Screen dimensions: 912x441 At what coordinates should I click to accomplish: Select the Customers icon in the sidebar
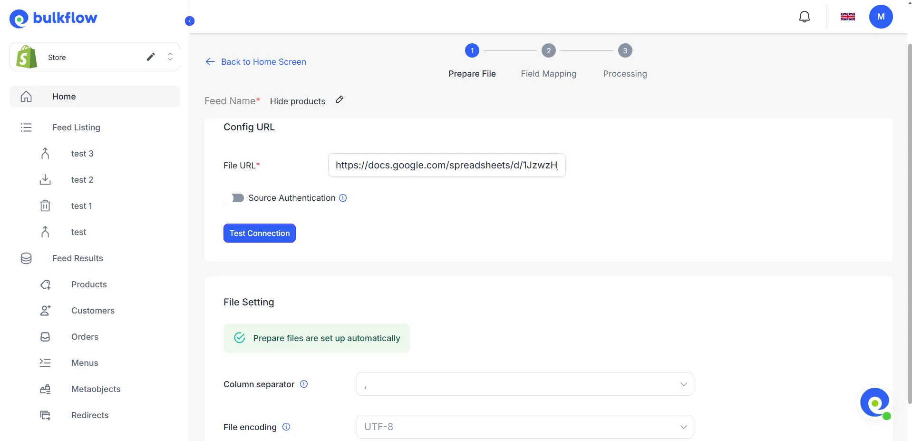45,310
